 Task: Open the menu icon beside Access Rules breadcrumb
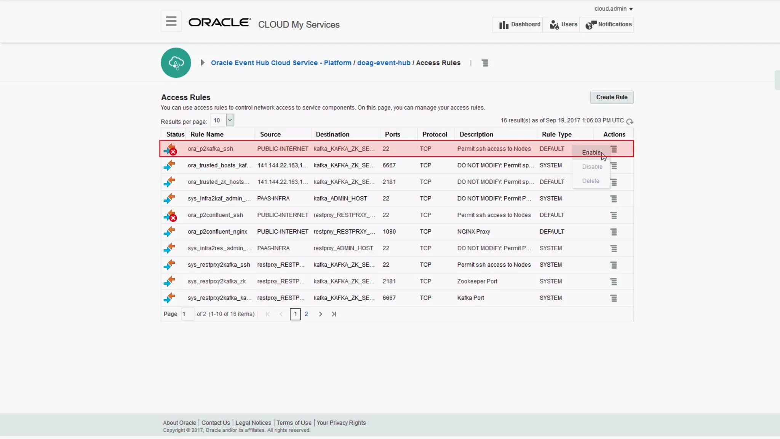(485, 63)
